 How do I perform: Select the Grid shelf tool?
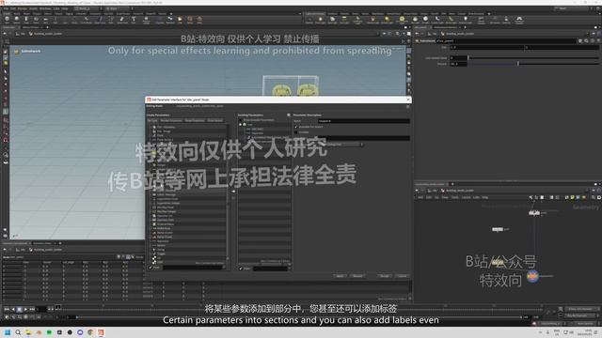[x=45, y=20]
